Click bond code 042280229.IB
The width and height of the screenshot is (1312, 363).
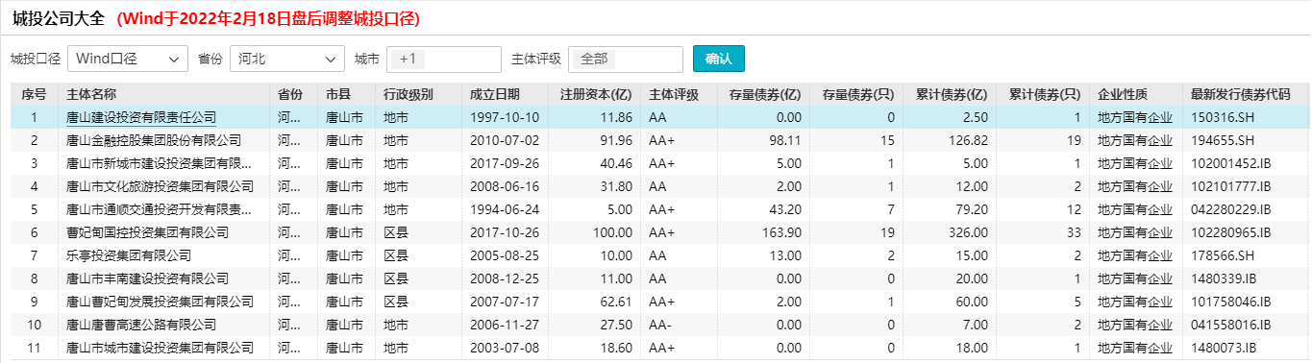[1230, 209]
